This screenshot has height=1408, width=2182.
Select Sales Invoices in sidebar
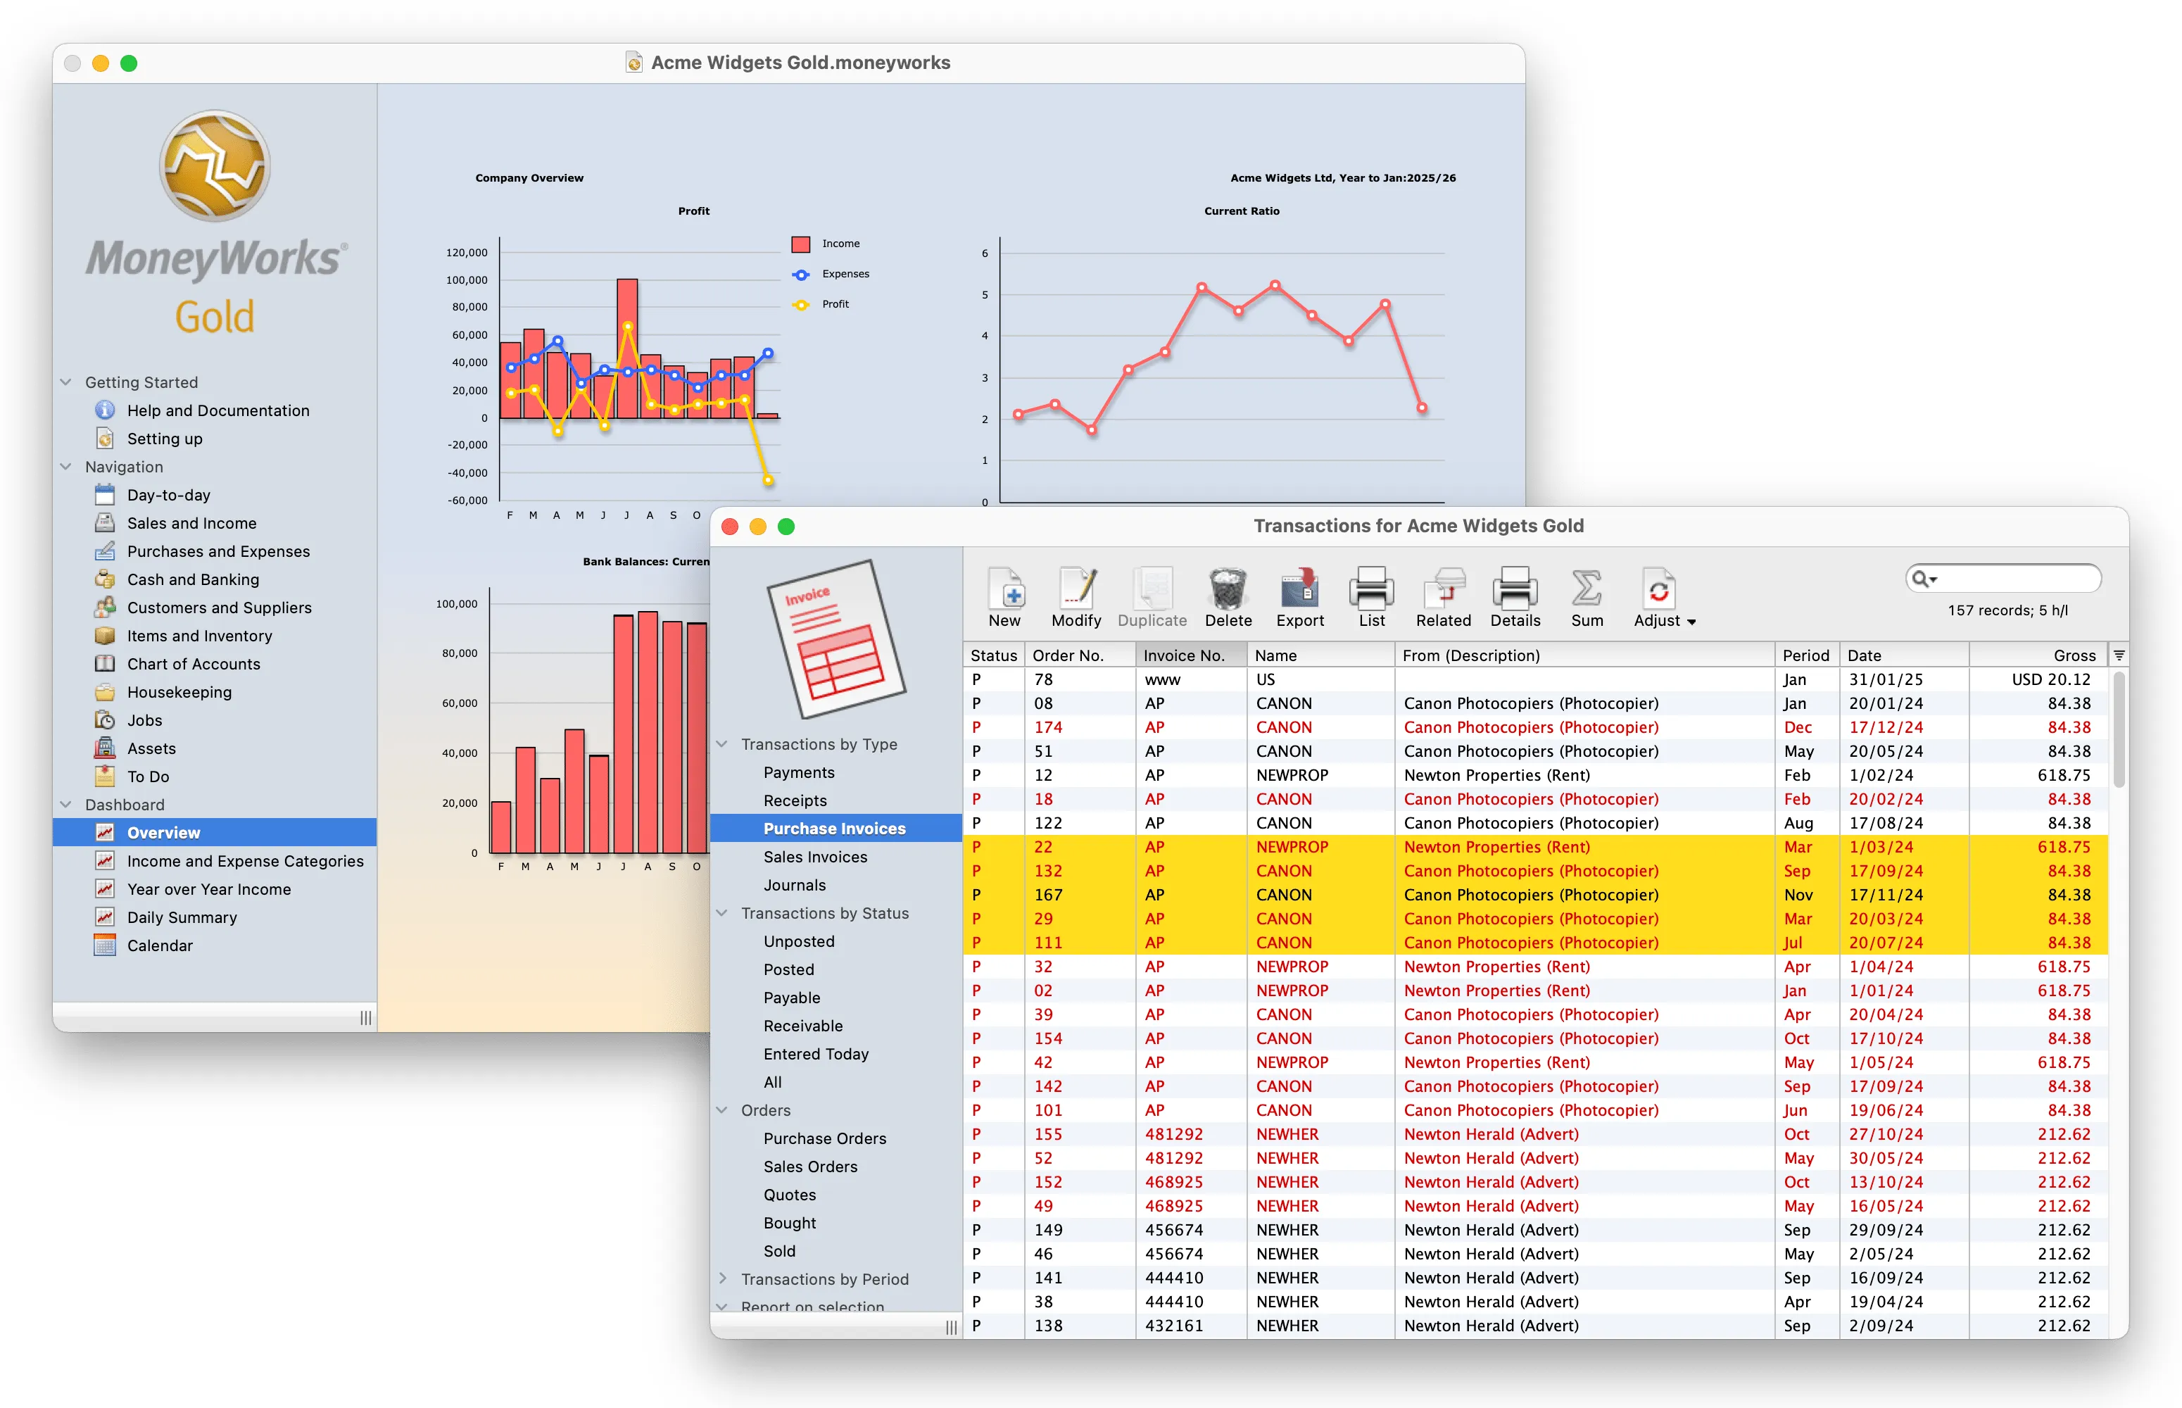[815, 857]
